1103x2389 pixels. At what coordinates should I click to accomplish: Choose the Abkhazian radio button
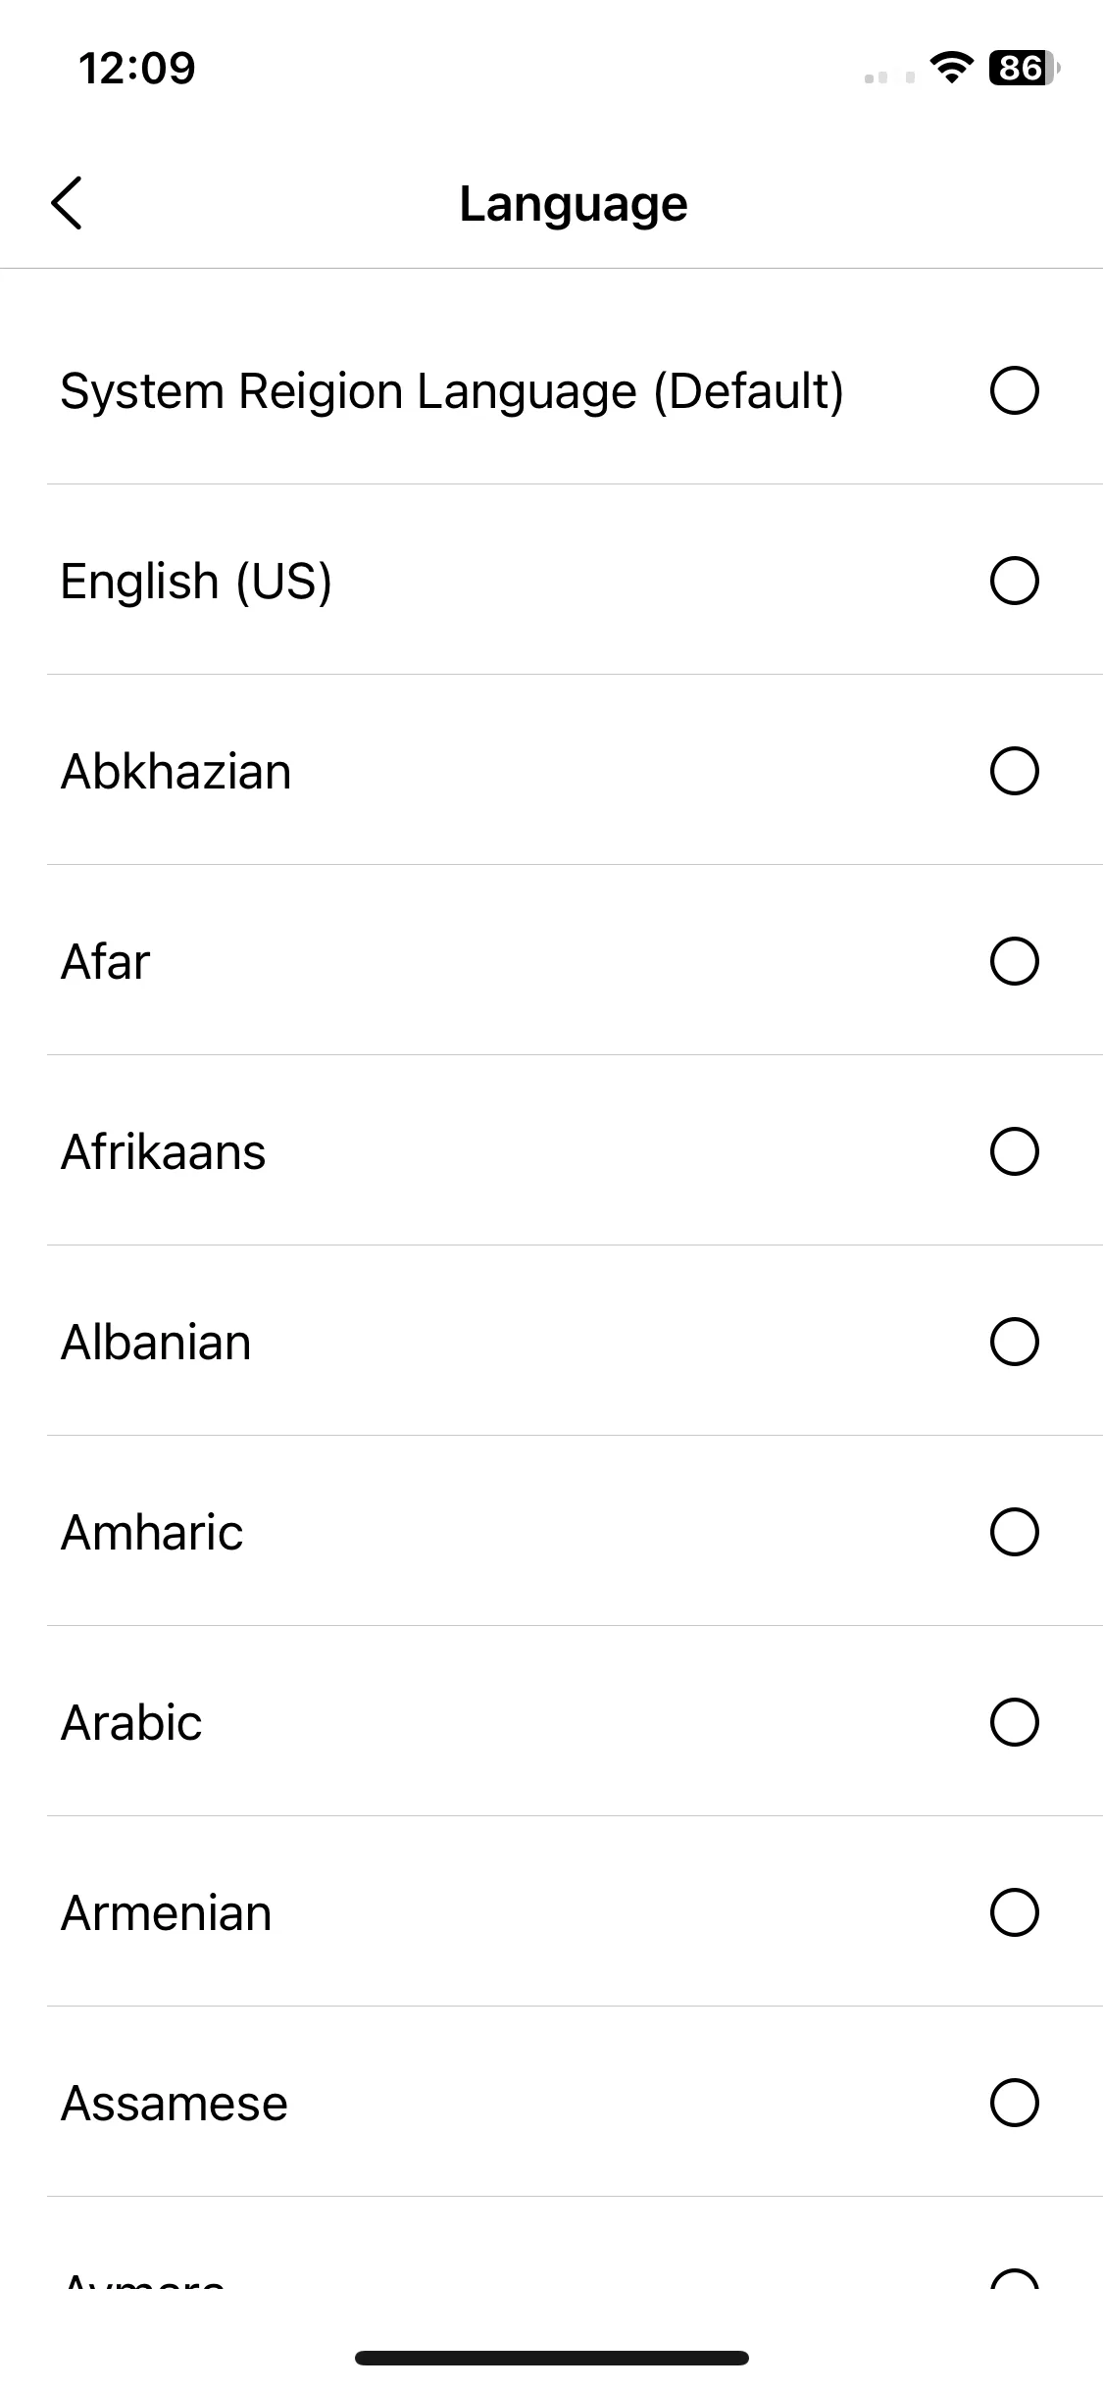click(1014, 771)
